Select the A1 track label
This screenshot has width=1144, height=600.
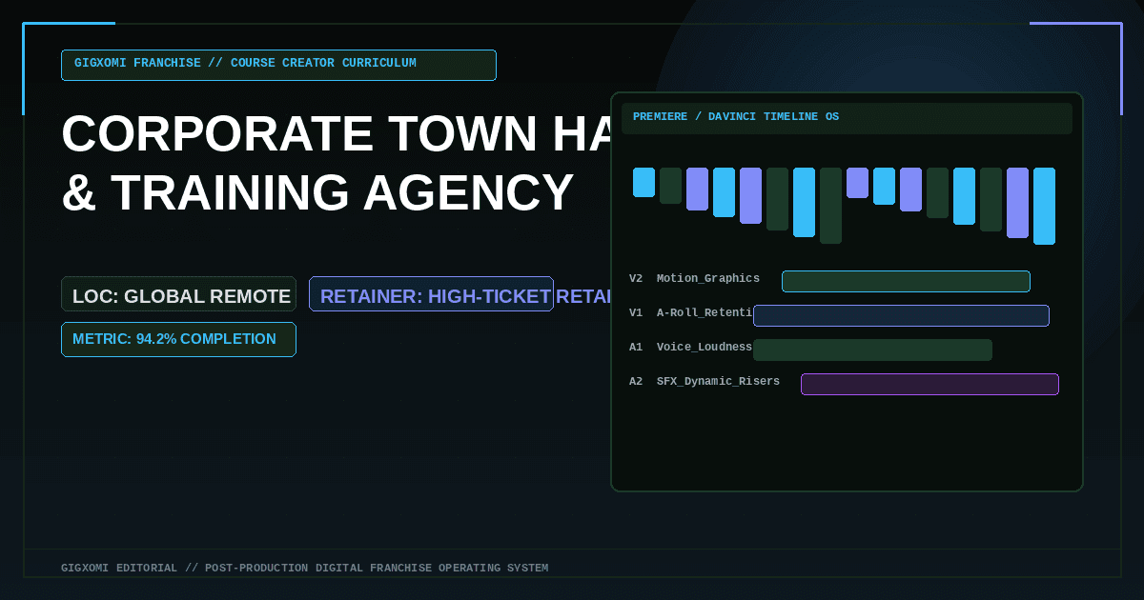636,347
